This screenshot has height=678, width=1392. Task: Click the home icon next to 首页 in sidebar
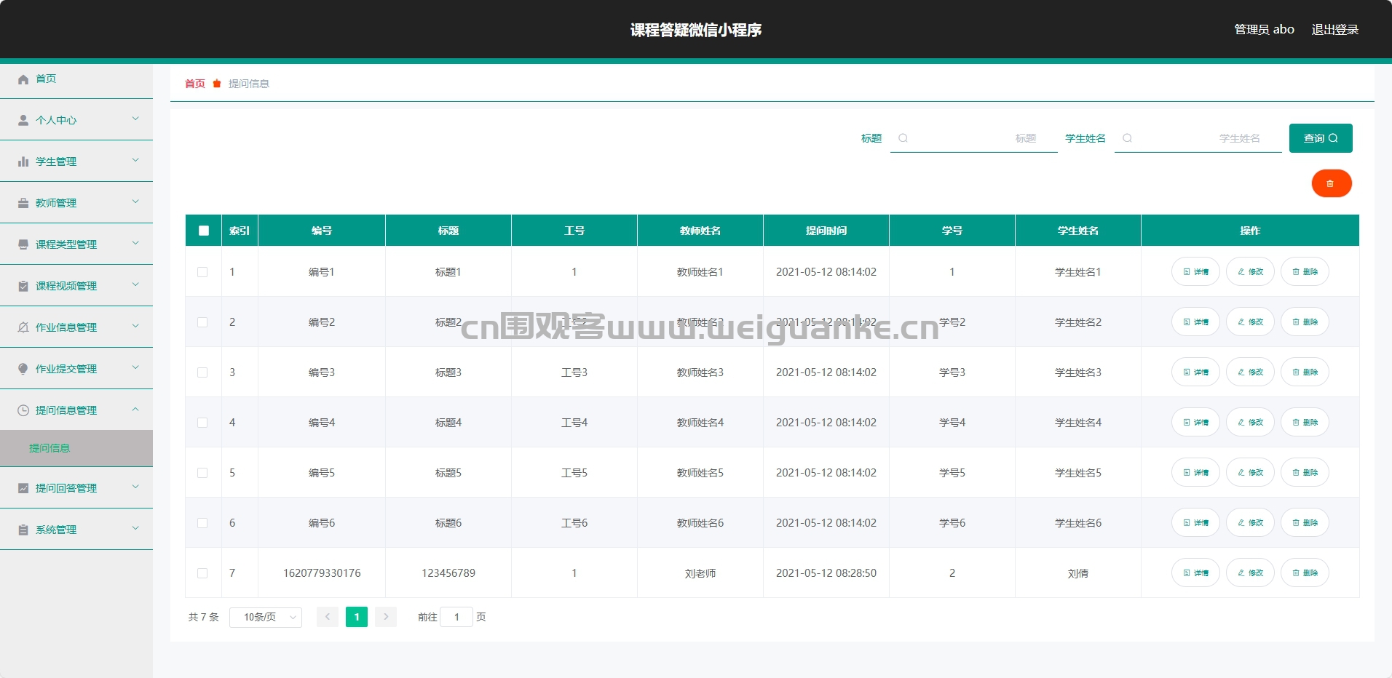tap(23, 79)
